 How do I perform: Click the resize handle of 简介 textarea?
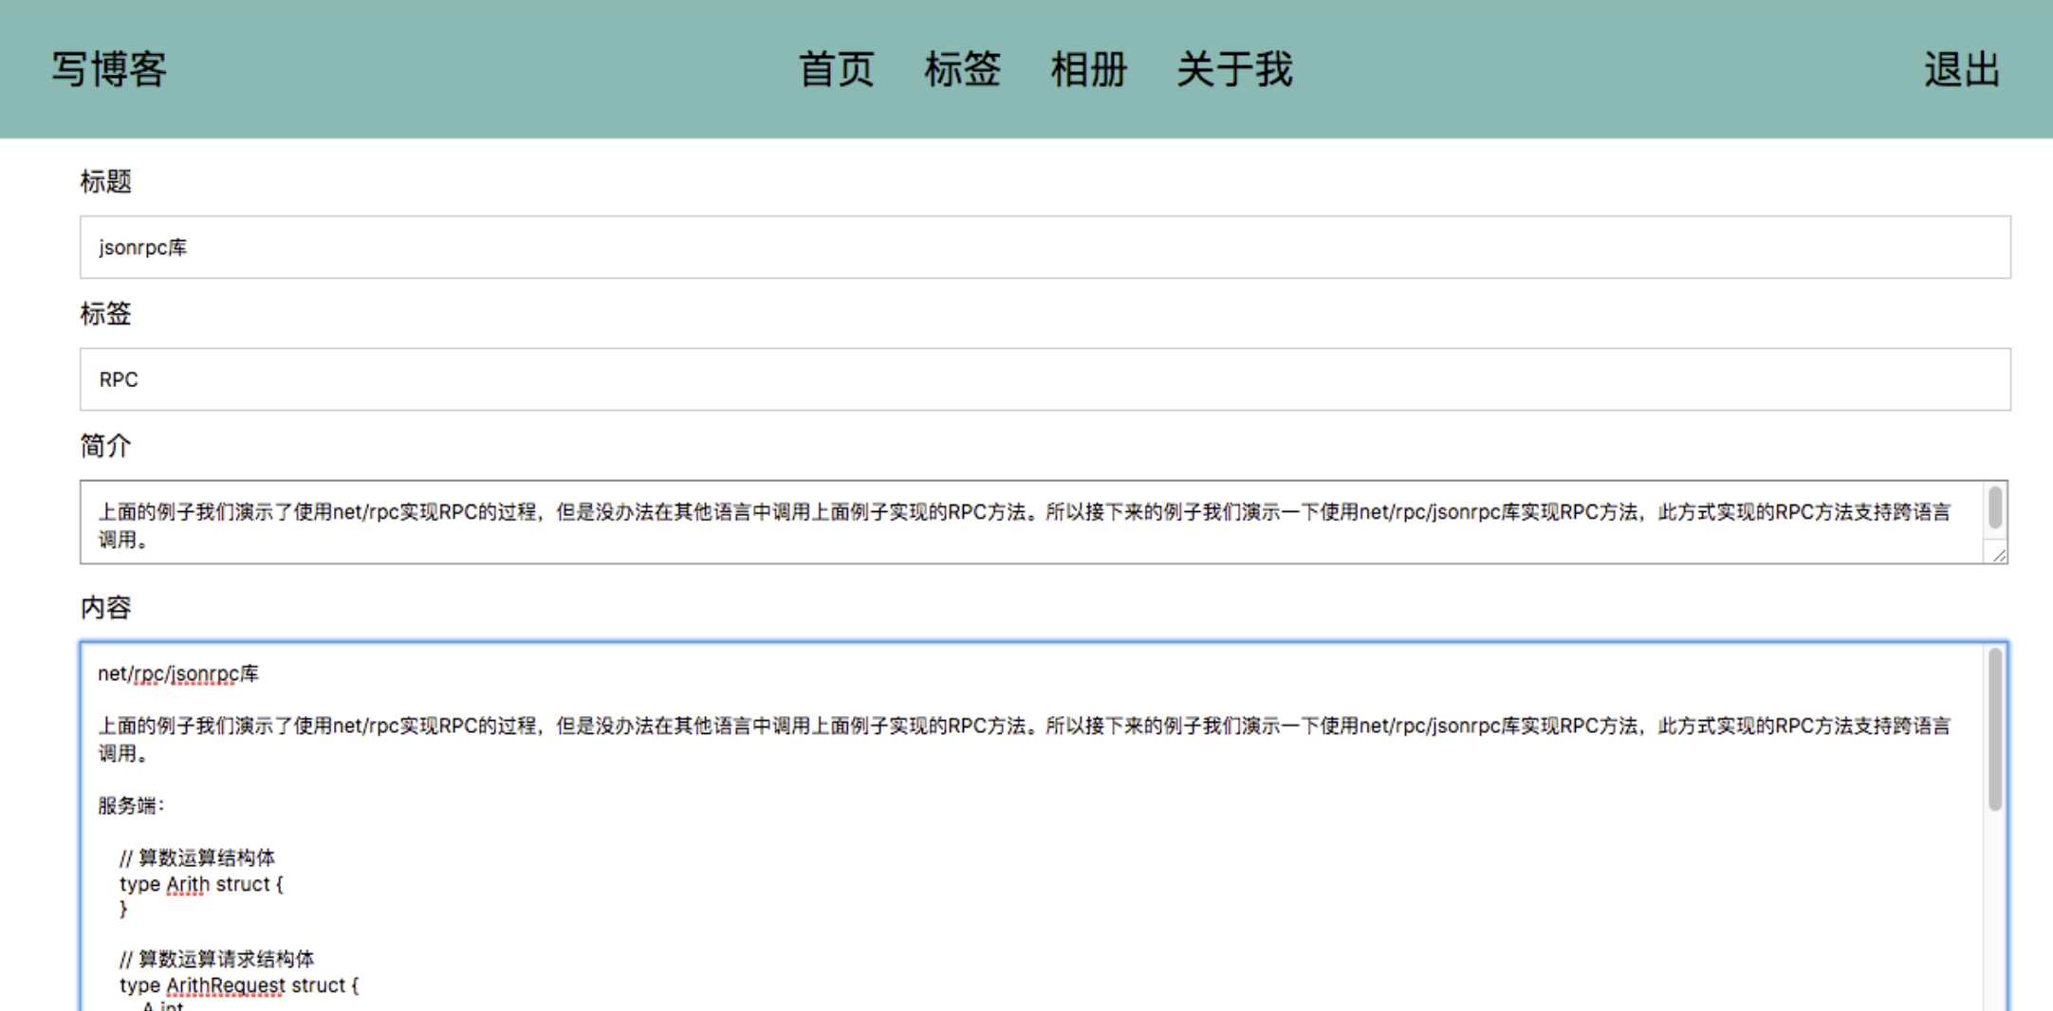click(1998, 556)
